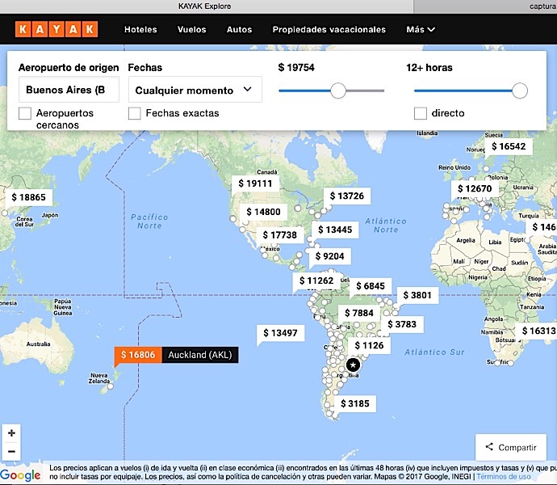The image size is (557, 485).
Task: Select the $ 13497 price marker
Action: point(280,333)
